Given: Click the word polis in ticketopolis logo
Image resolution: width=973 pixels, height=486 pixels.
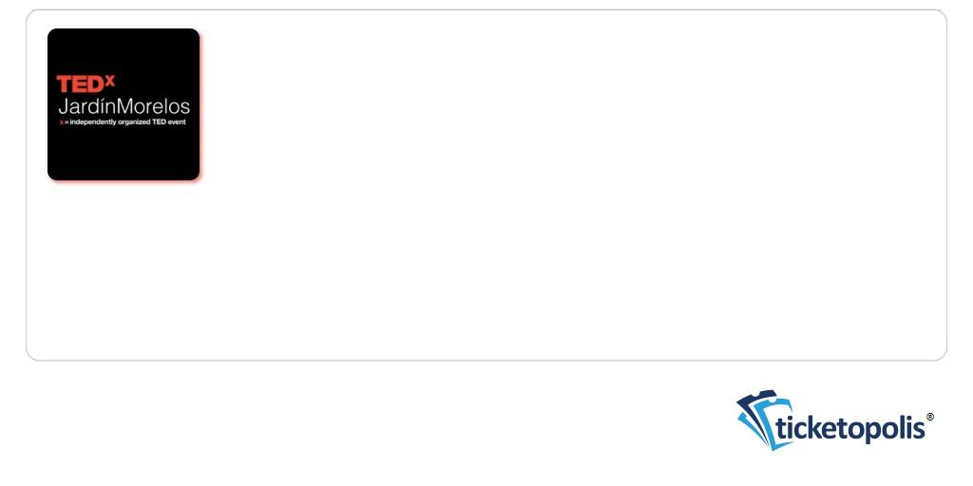Looking at the screenshot, I should 893,429.
